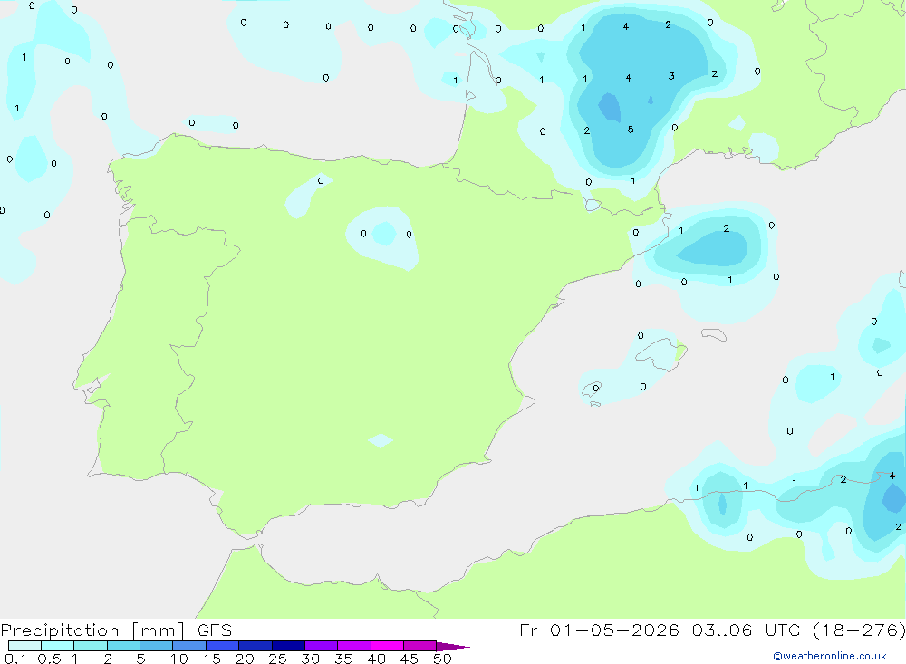Image resolution: width=906 pixels, height=664 pixels.
Task: Click the legend label '15'
Action: tap(212, 659)
